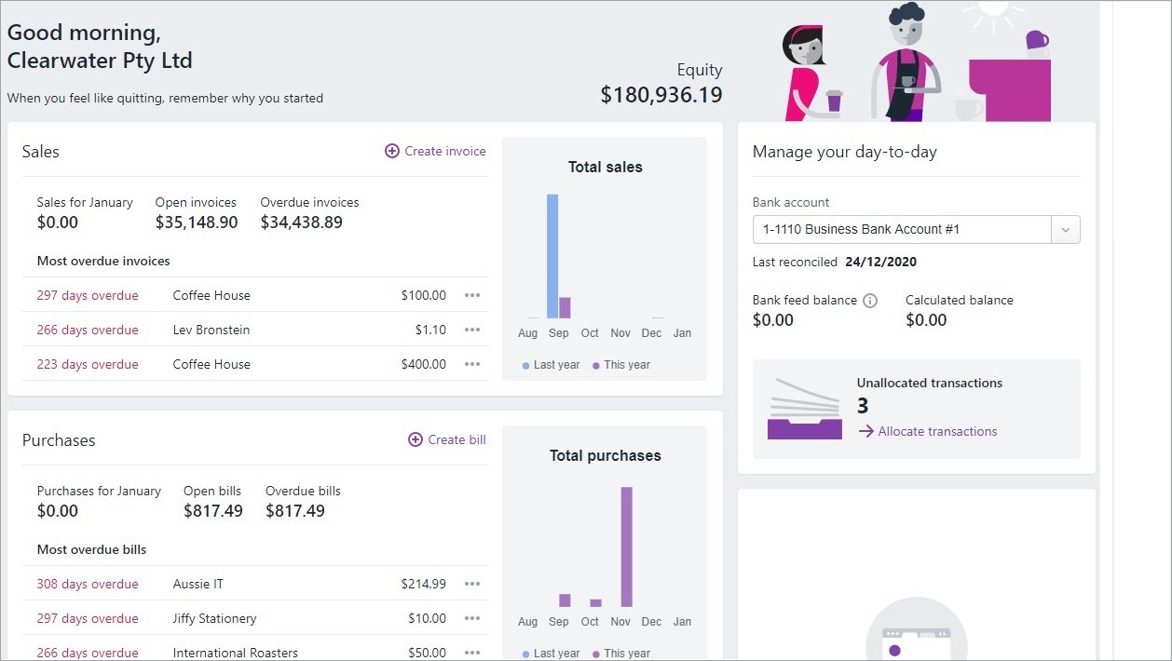Click the Calculated balance amount
This screenshot has height=661, width=1172.
(x=926, y=320)
